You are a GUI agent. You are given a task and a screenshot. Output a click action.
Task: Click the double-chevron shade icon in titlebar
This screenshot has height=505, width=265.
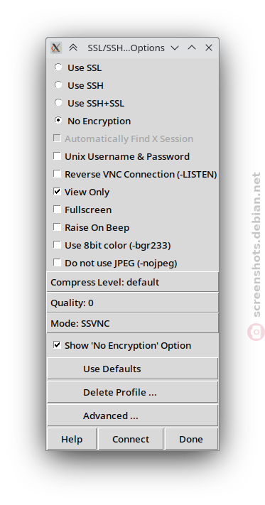point(73,48)
